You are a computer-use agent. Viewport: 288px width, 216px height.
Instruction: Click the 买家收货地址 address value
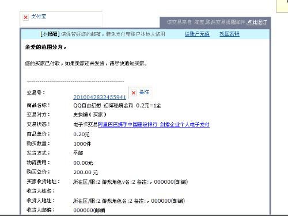[130, 182]
